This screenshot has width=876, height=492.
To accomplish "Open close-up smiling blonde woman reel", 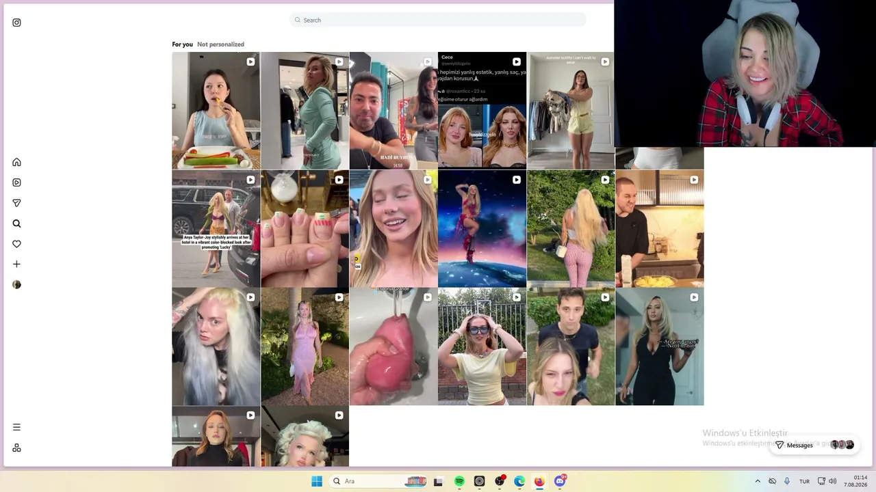I will pos(394,228).
